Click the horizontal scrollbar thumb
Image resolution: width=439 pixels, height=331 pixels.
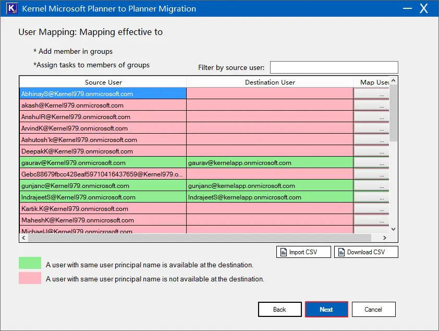pyautogui.click(x=200, y=238)
